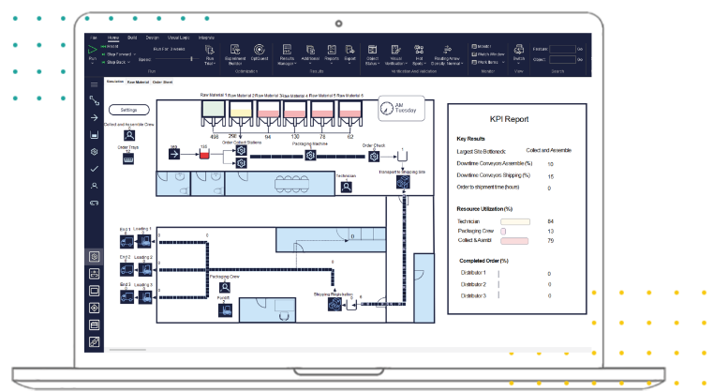
Task: Toggle the Work Items monitor option
Action: (487, 62)
